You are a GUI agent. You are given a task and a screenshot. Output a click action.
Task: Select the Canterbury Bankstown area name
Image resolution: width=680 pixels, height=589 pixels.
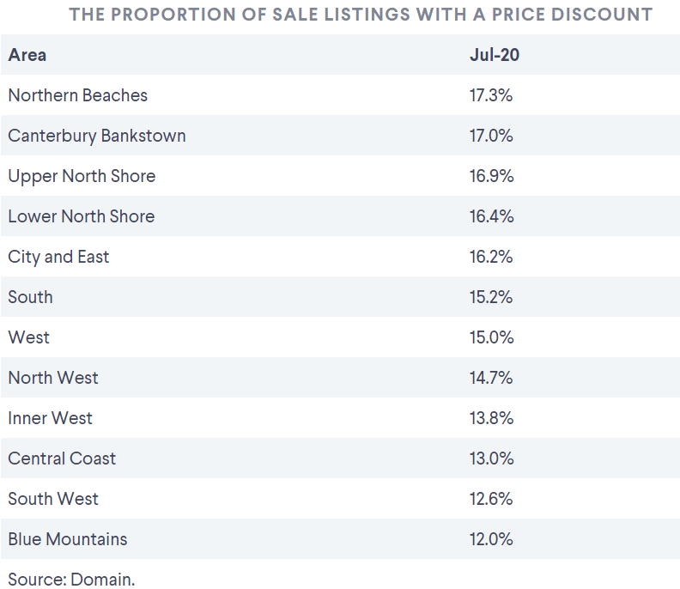pyautogui.click(x=97, y=136)
